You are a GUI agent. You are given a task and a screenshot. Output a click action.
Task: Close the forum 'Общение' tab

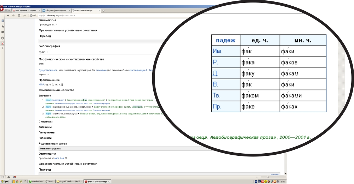tap(69, 11)
